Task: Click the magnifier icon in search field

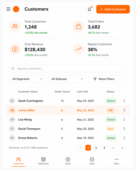Action: pyautogui.click(x=13, y=69)
